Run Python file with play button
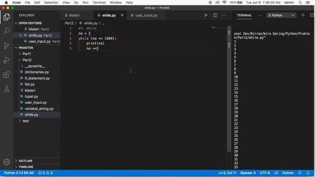 tap(206, 15)
